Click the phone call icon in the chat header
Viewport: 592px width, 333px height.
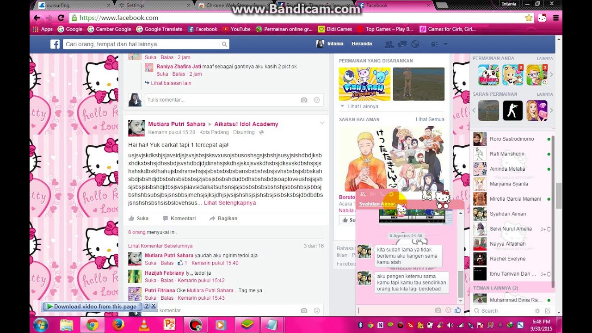pyautogui.click(x=382, y=194)
